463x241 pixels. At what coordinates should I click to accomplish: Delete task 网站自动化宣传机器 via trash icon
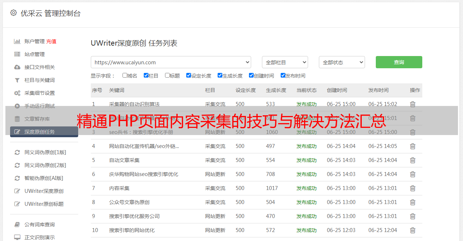pos(413,146)
